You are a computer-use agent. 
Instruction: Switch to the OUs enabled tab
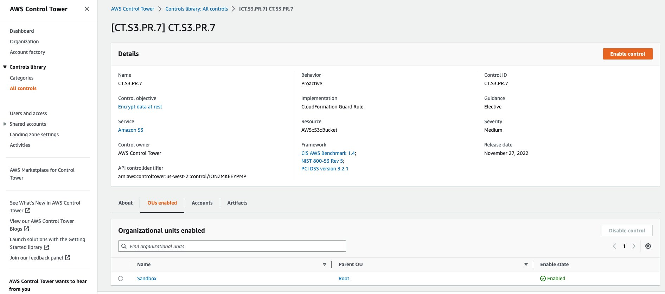tap(162, 203)
